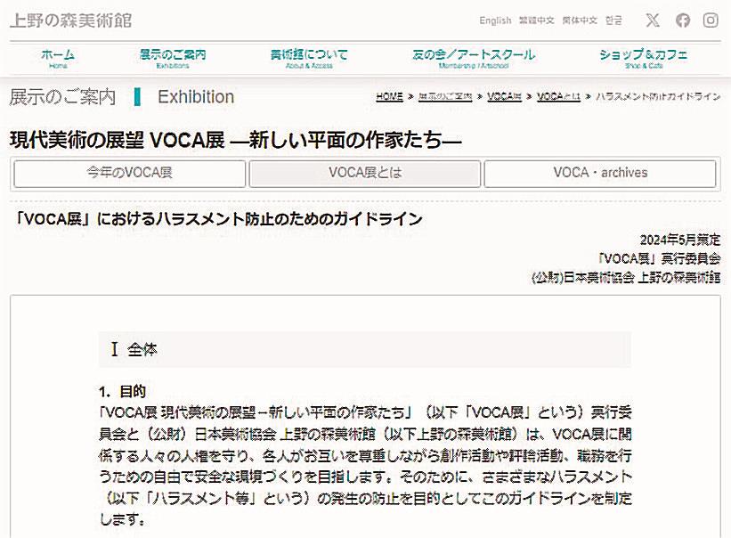
Task: Select the 繁體中文 language option
Action: [535, 20]
